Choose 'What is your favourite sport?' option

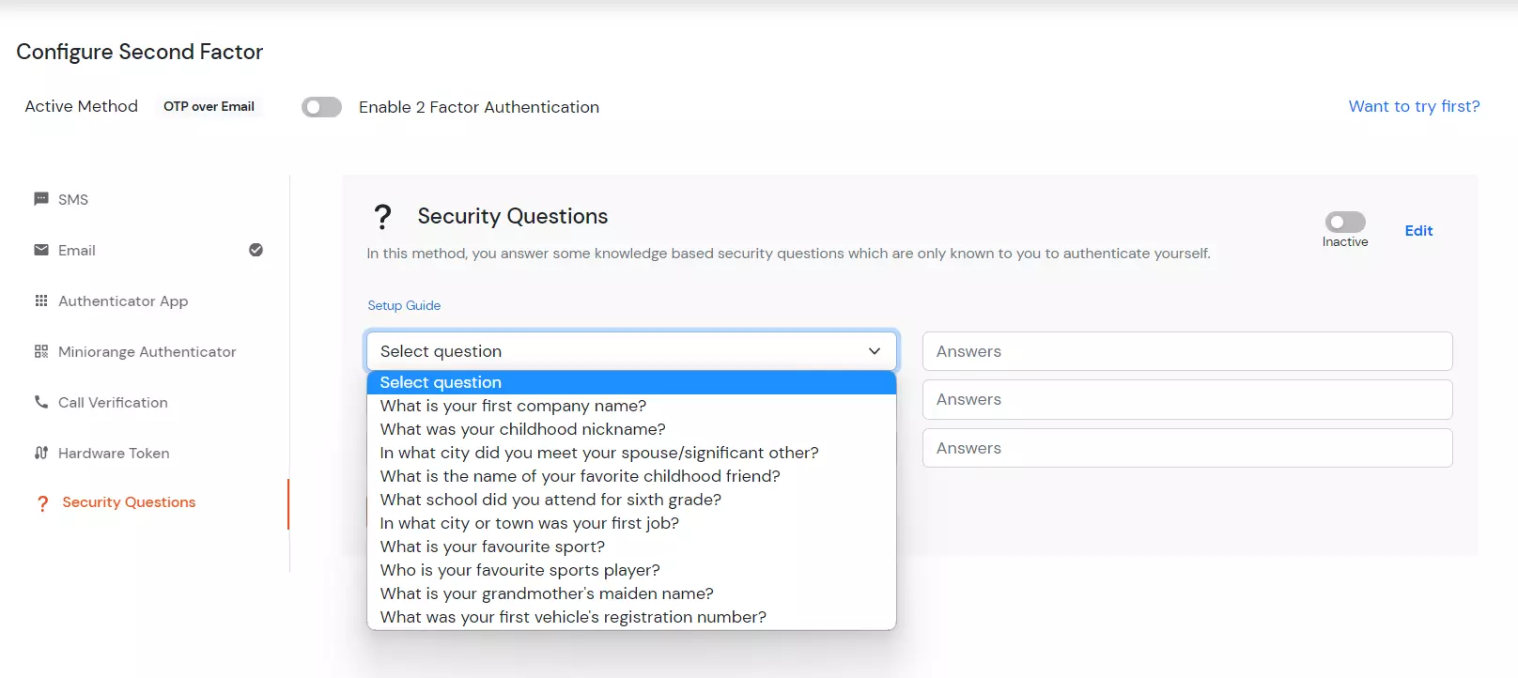click(x=491, y=546)
